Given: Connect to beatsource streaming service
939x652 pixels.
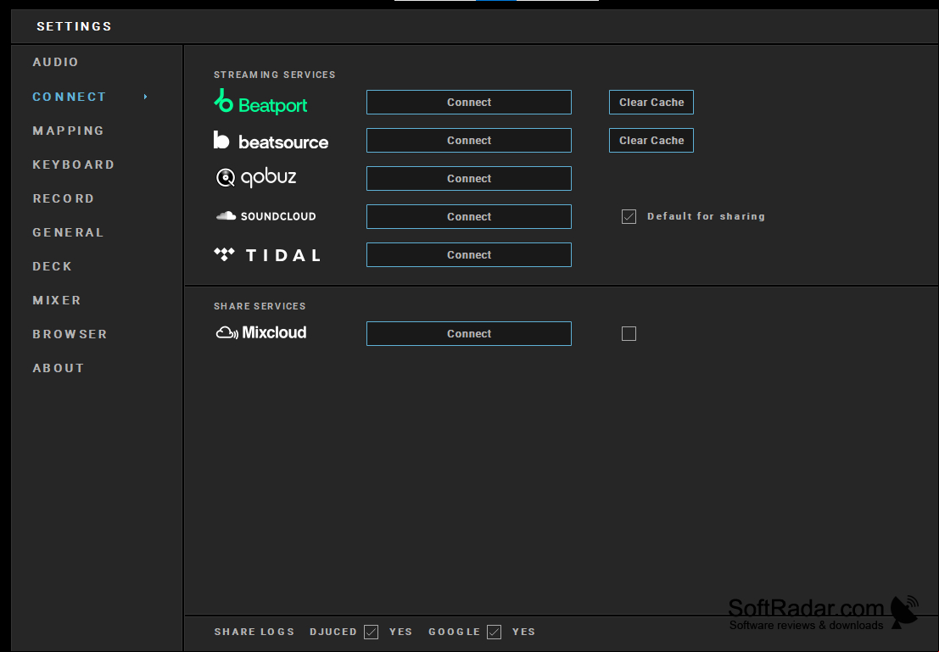Looking at the screenshot, I should pyautogui.click(x=469, y=141).
